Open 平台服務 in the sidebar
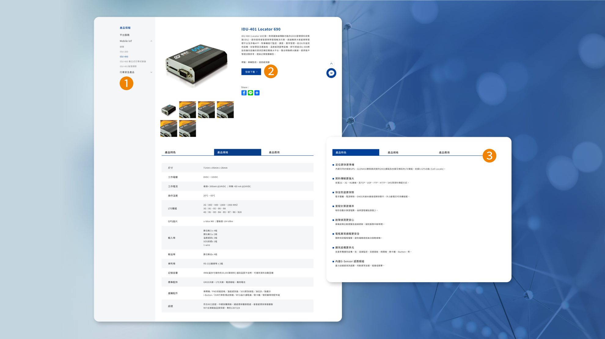 (125, 35)
